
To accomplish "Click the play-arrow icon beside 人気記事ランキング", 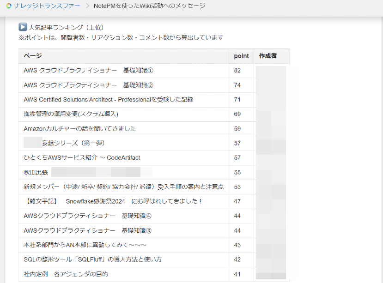I will coord(23,27).
